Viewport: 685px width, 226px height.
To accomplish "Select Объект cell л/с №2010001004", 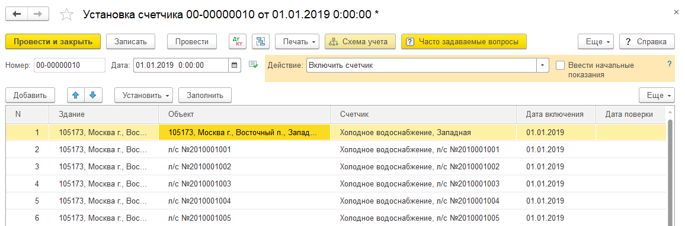I will 244,201.
